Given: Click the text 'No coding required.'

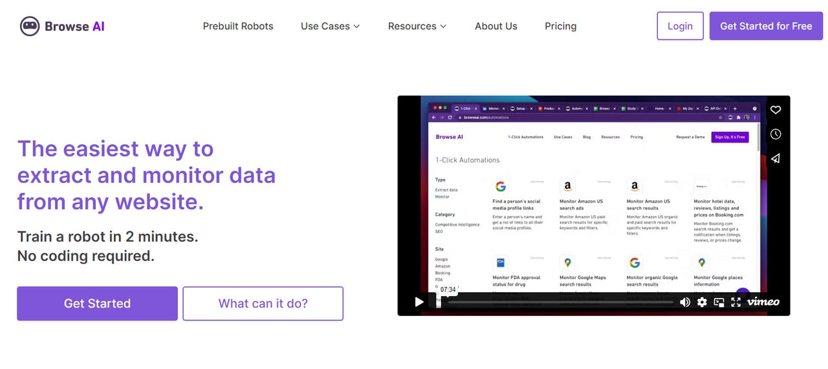Looking at the screenshot, I should click(x=86, y=256).
